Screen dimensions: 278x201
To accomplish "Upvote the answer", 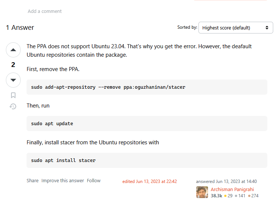I will (13, 50).
